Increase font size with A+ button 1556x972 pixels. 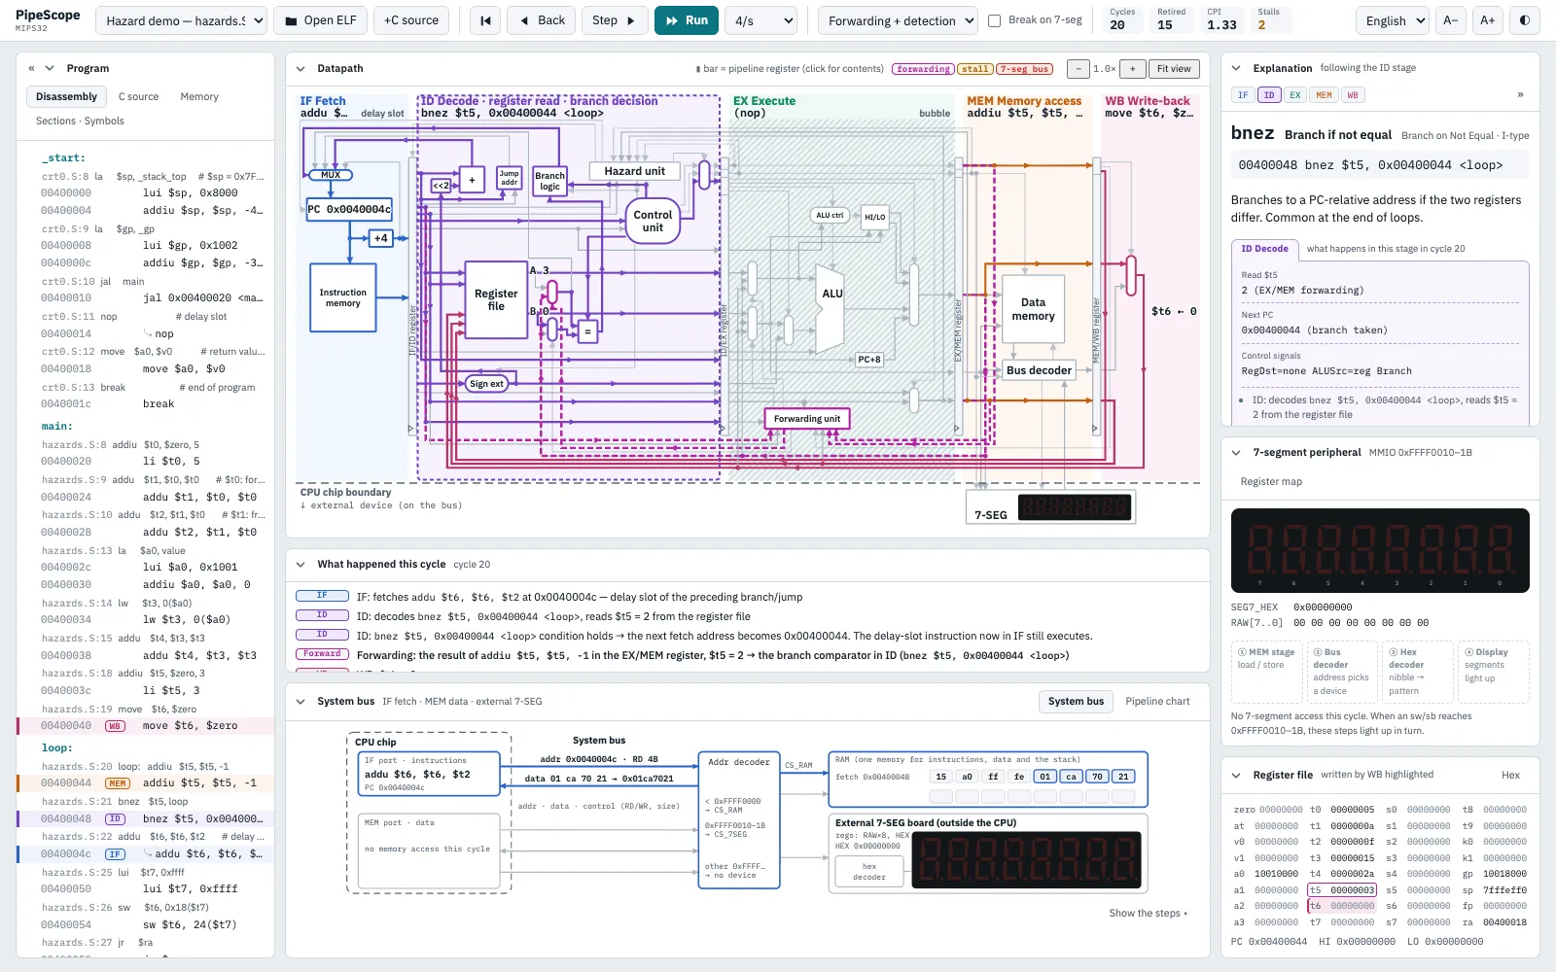1487,20
